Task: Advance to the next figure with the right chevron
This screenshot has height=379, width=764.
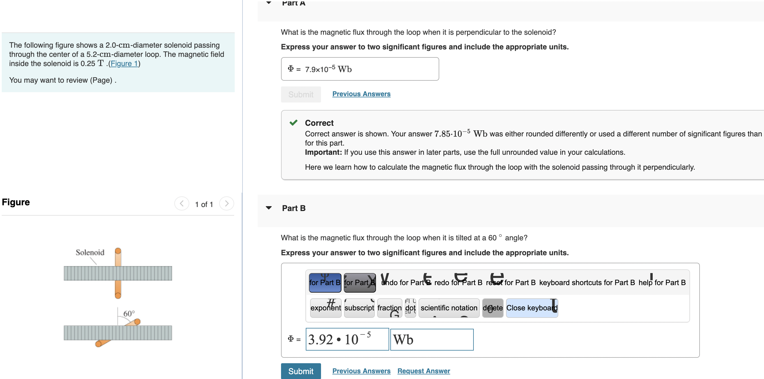Action: point(227,203)
